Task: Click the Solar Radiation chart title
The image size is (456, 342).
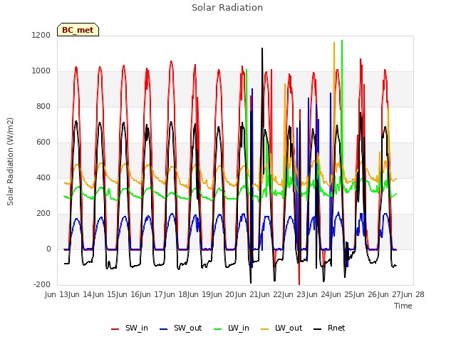Action: pyautogui.click(x=227, y=8)
